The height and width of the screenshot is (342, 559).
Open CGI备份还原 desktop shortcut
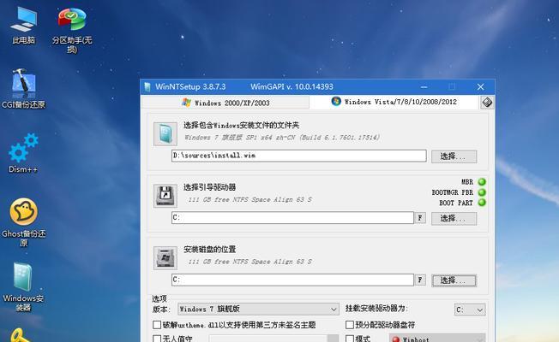coord(23,89)
